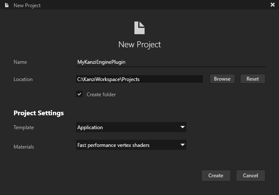Click the Template label
The height and width of the screenshot is (195, 279).
click(x=24, y=127)
